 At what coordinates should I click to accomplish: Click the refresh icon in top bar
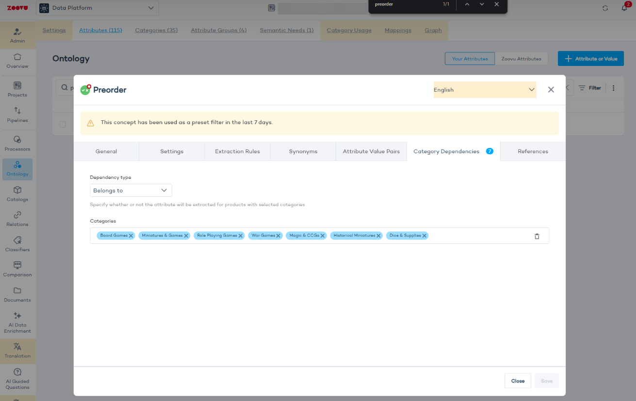point(605,8)
